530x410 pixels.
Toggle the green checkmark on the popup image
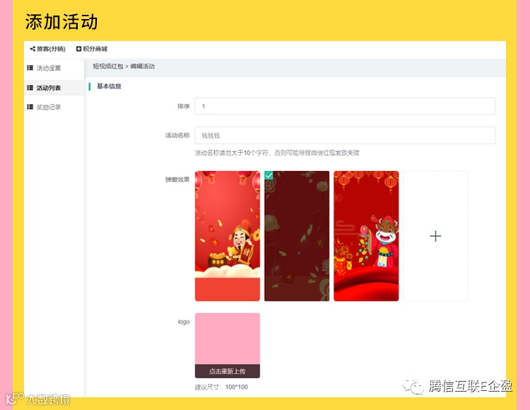(269, 175)
